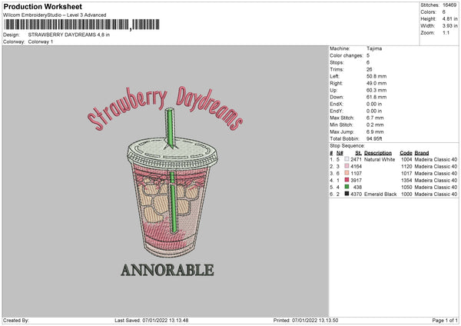Select the green 1050 thread swatch
Viewport: 461px width, 326px height.
[x=347, y=187]
